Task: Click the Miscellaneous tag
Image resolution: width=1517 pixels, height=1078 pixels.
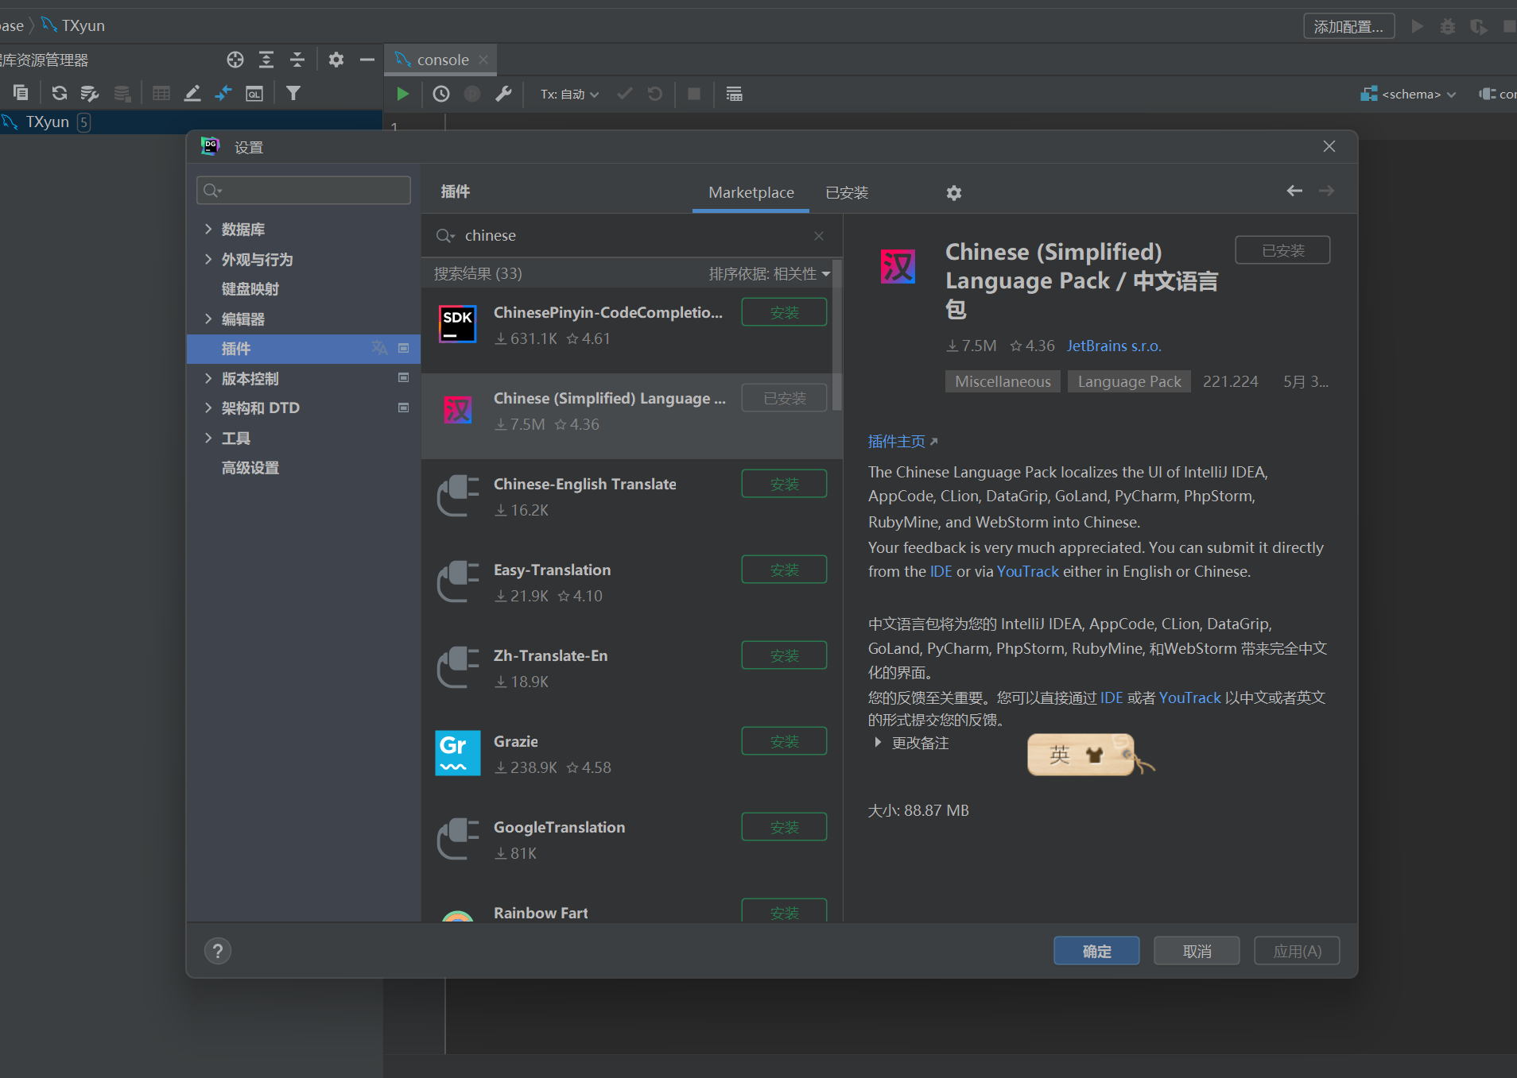Action: tap(1003, 382)
